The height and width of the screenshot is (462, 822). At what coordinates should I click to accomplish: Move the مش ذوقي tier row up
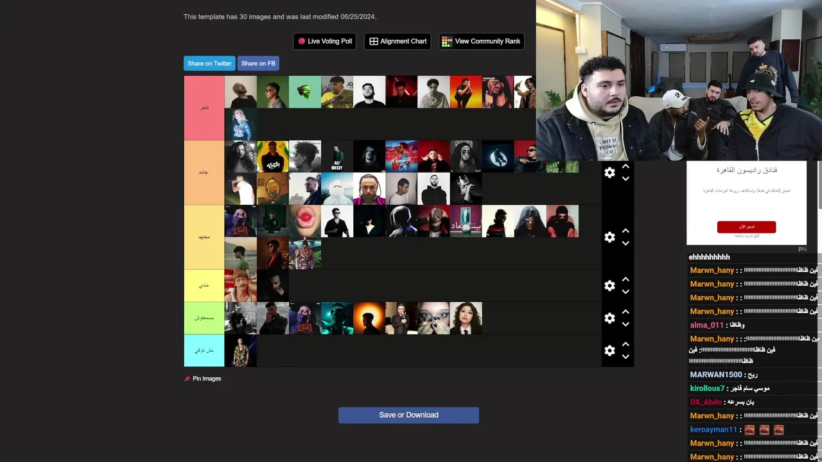coord(625,345)
